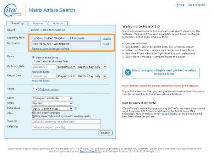Switch to the One-way tab
This screenshot has height=161, width=213.
38,23
